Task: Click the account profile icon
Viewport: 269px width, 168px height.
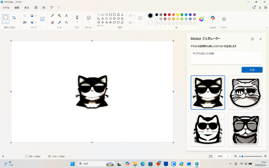Action: 260,8
